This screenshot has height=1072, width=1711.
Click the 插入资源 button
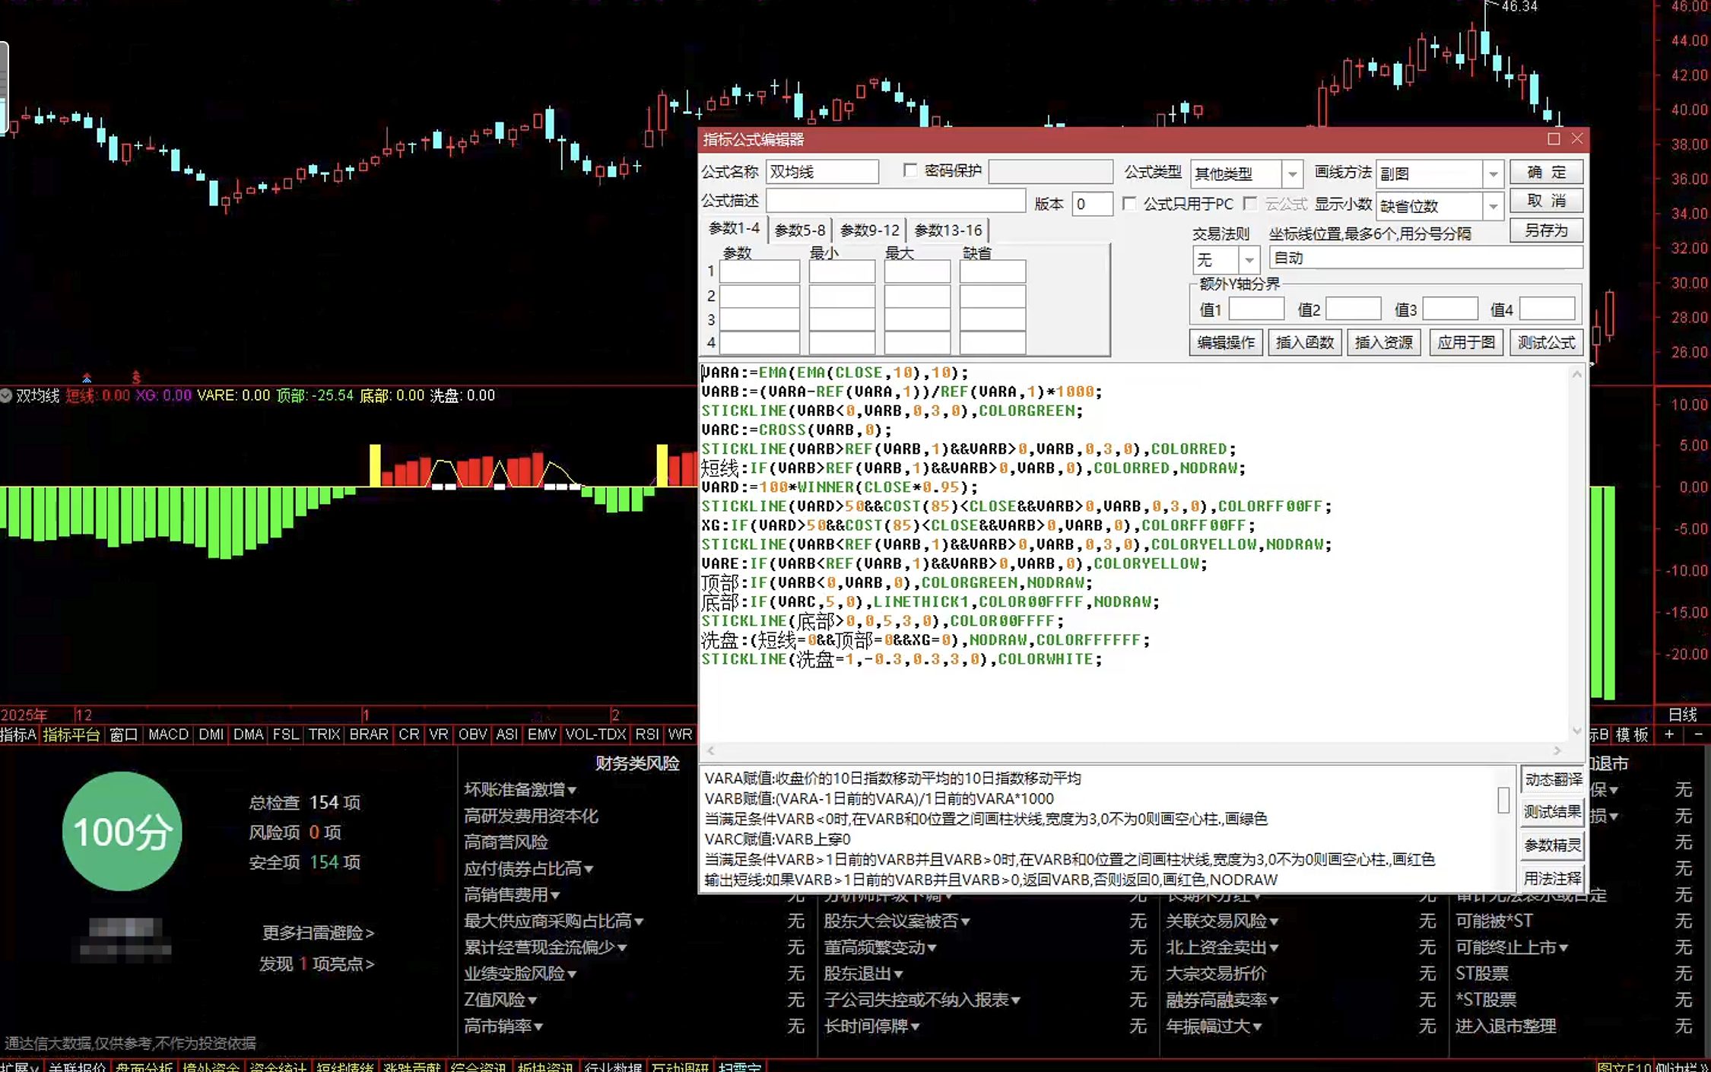[x=1384, y=343]
